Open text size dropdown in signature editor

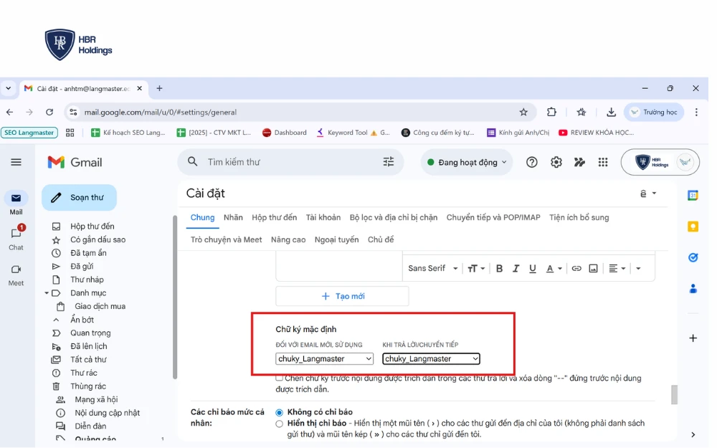pyautogui.click(x=476, y=268)
